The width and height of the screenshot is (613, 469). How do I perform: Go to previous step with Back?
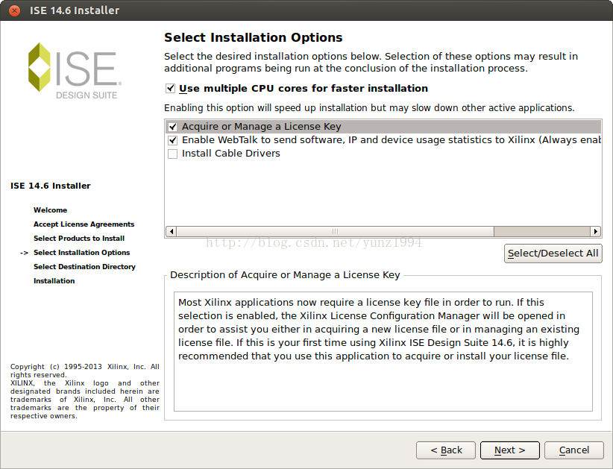(446, 450)
